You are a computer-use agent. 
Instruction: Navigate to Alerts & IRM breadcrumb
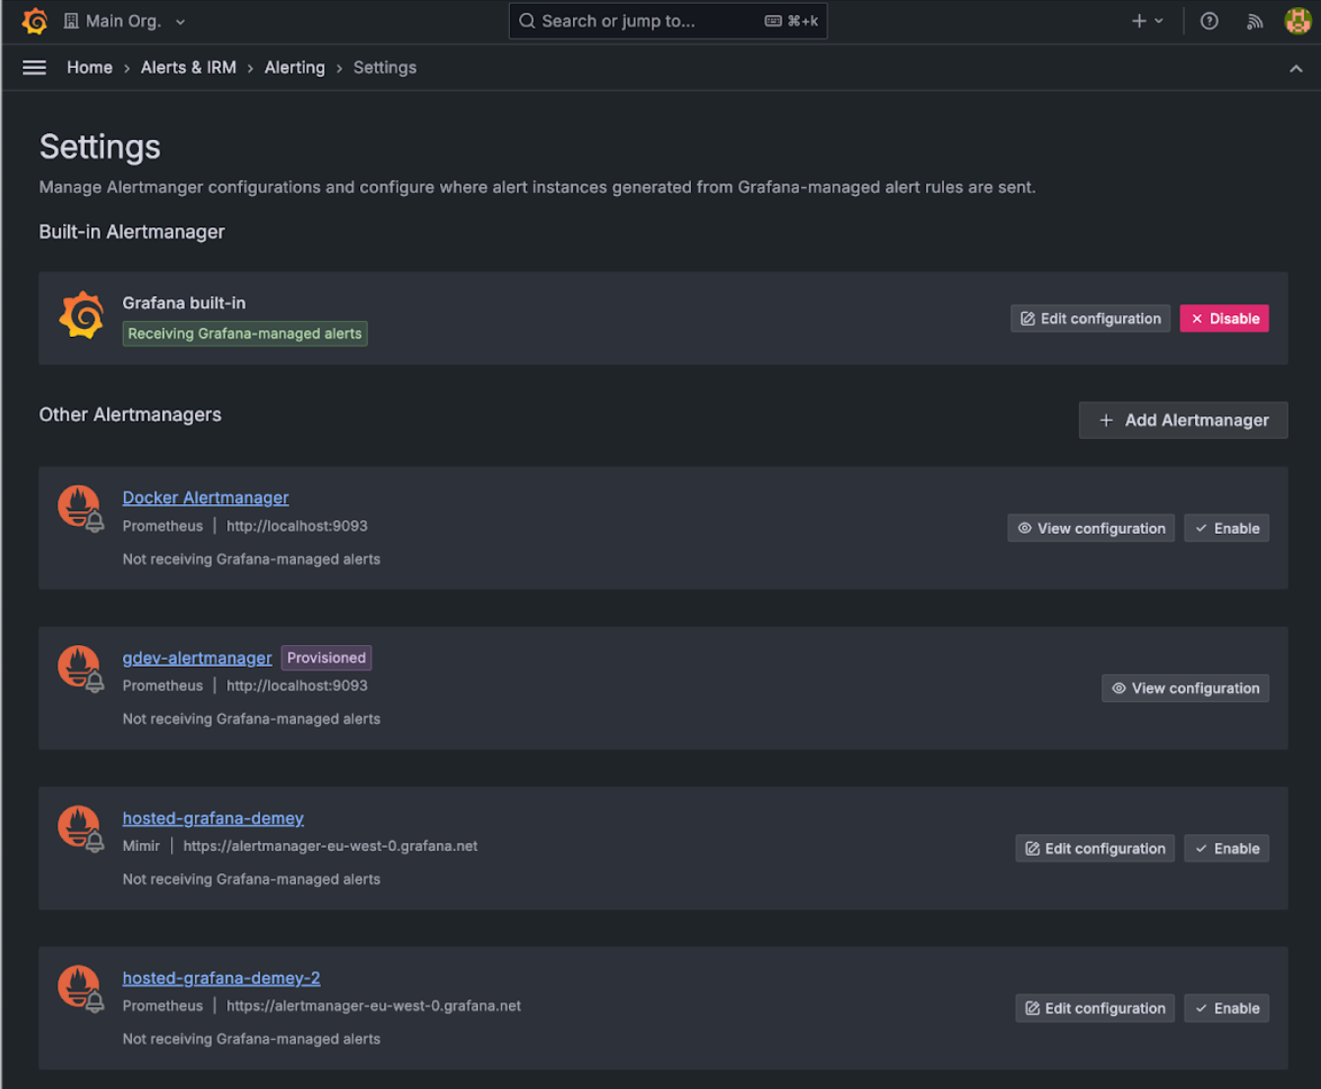pos(188,67)
